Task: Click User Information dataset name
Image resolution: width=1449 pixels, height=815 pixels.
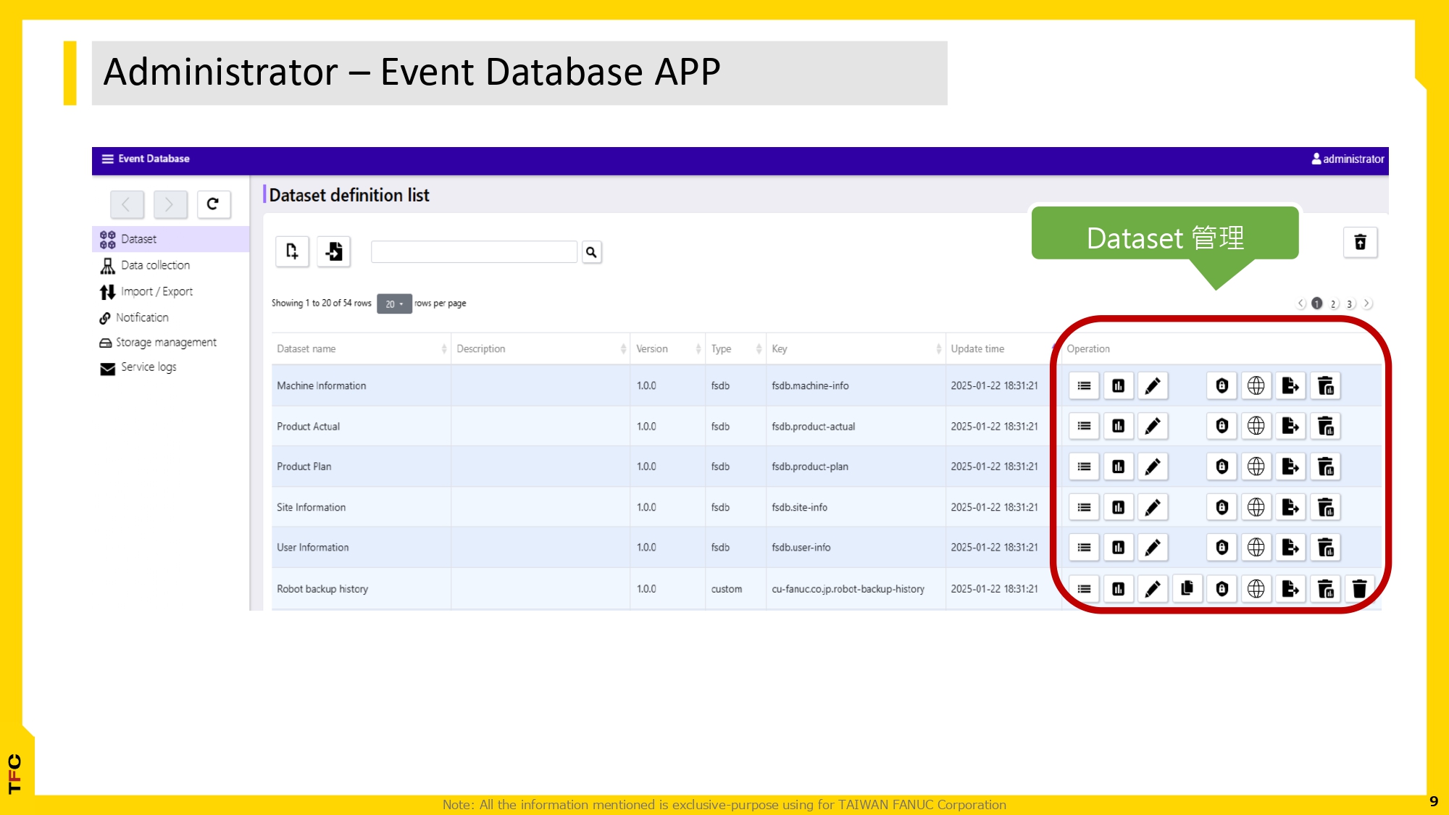Action: pyautogui.click(x=313, y=548)
